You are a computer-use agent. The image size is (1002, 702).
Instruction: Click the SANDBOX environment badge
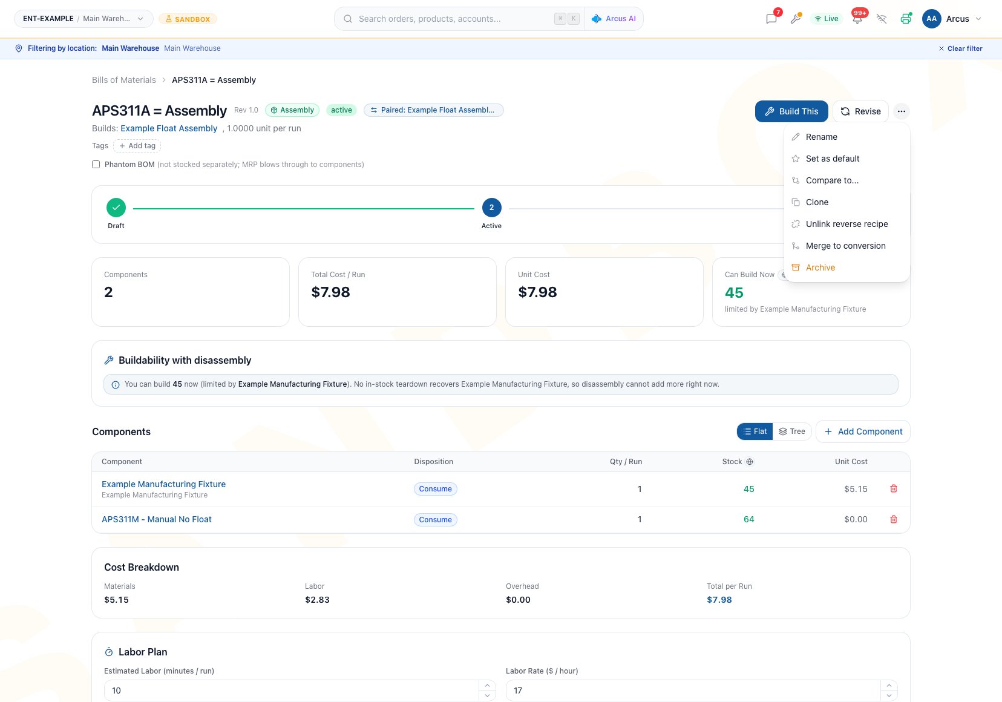coord(188,19)
